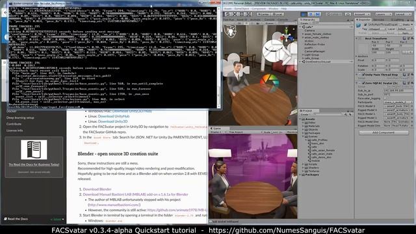Select Reflection Probe in Hierarchy
The width and height of the screenshot is (416, 234).
coord(315,44)
